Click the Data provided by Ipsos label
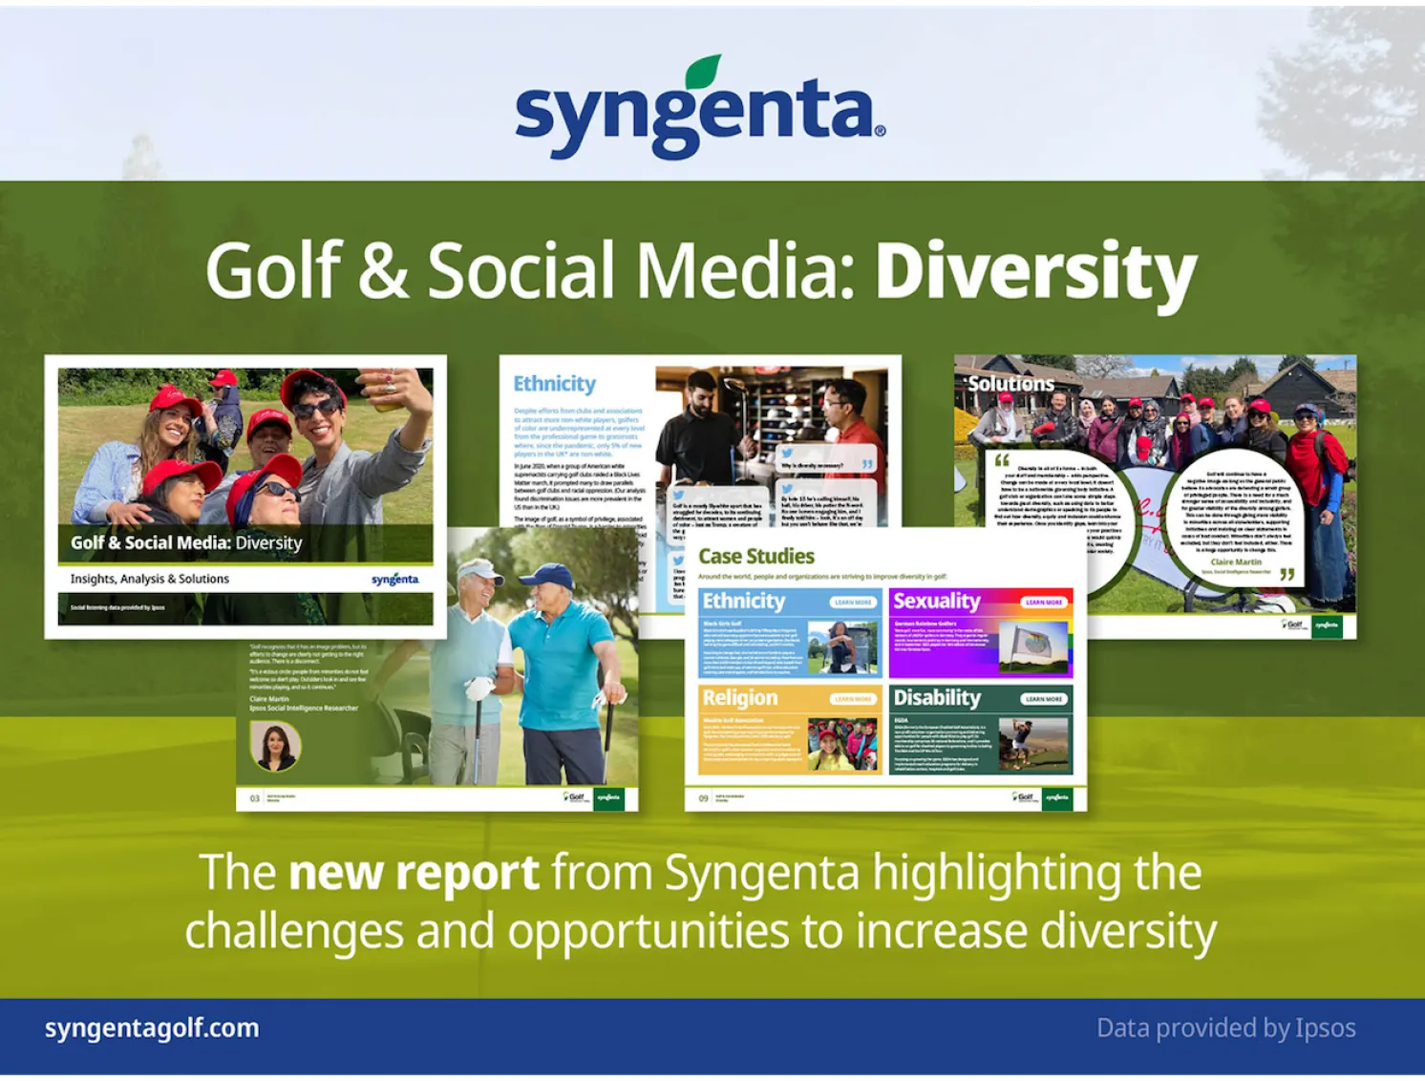 (1225, 1028)
